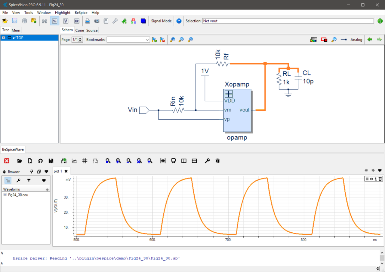Expand the TOP tree node
Image resolution: width=385 pixels, height=272 pixels.
(x=3, y=38)
